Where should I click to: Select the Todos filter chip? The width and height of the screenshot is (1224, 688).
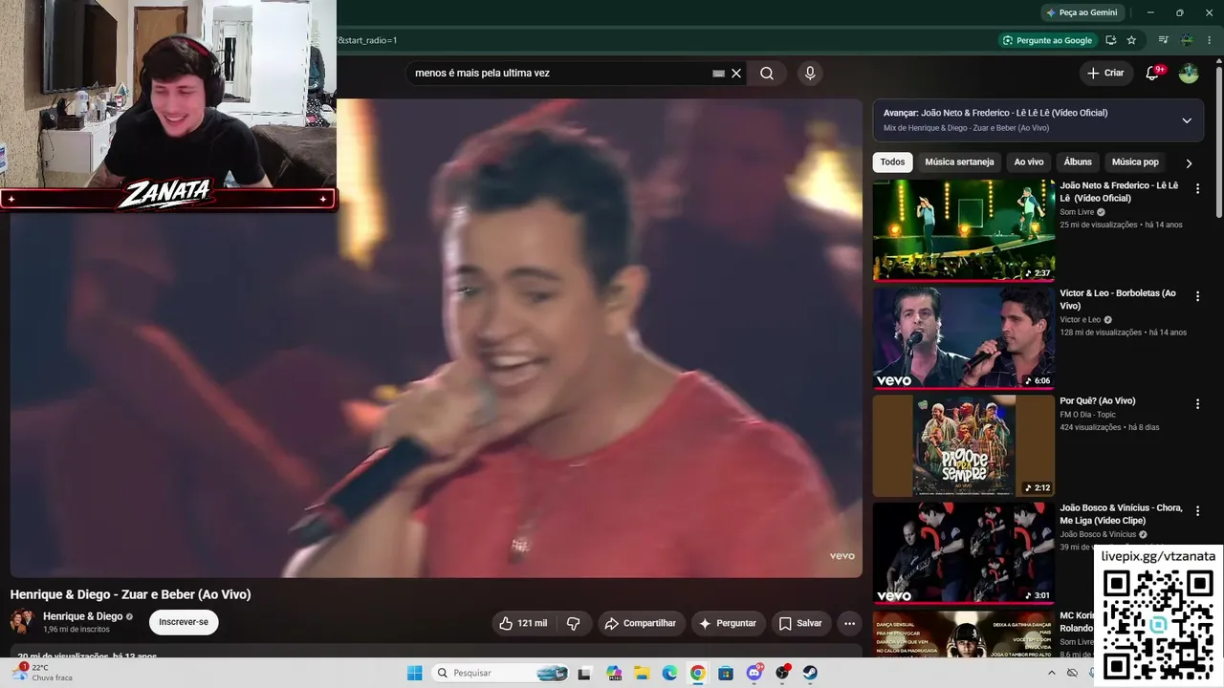pos(892,162)
